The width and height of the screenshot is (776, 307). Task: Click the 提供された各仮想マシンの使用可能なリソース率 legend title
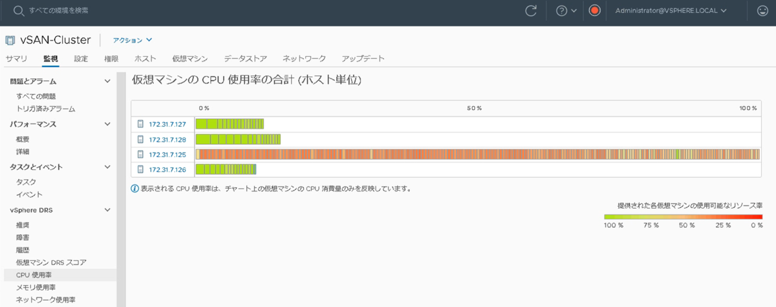pyautogui.click(x=690, y=205)
